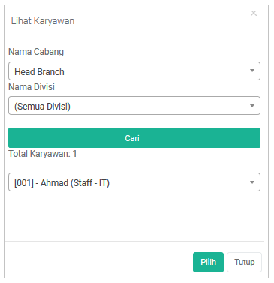This screenshot has height=283, width=274.
Task: Open the Nama Cabang dropdown showing Head Branch
Action: click(x=134, y=71)
